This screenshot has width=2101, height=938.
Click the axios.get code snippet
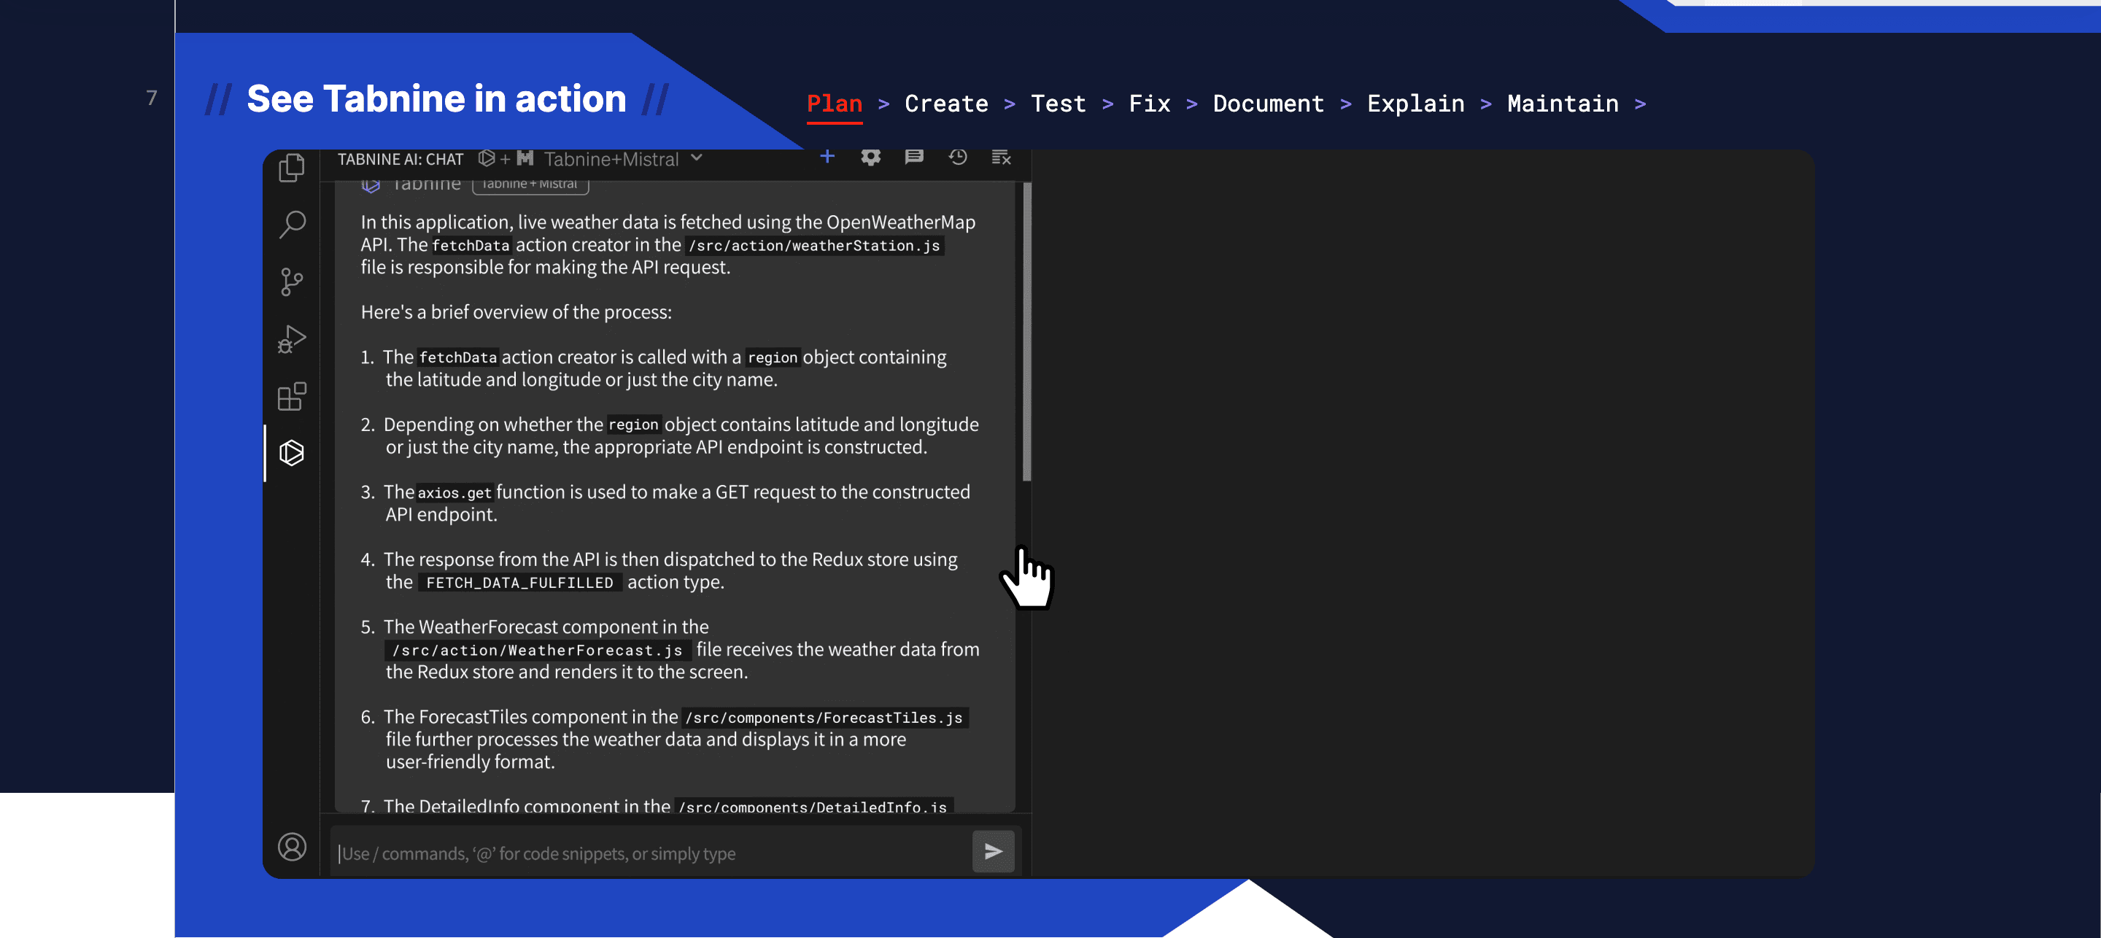click(x=454, y=492)
